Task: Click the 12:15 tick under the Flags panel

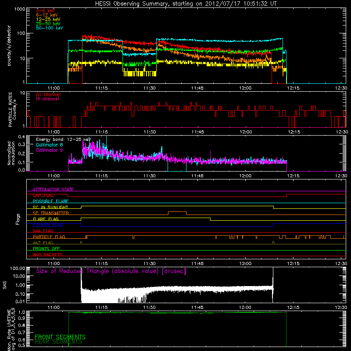Action: [293, 264]
